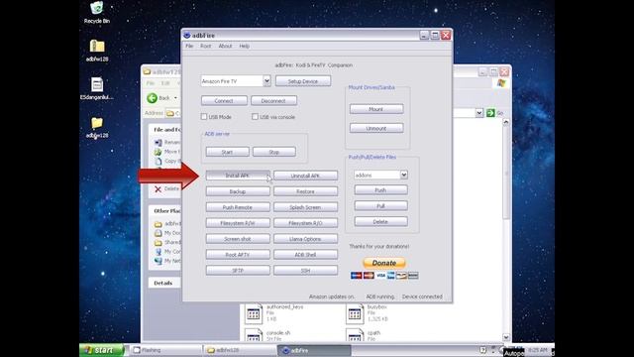Click the Mount button

pos(376,109)
